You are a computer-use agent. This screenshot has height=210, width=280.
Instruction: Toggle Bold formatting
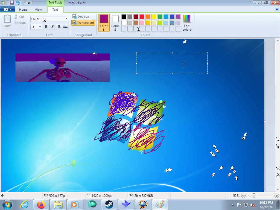pos(46,27)
